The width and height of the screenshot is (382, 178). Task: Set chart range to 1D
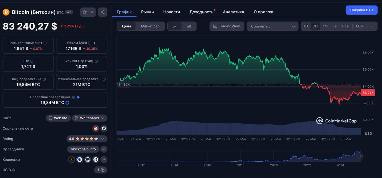click(x=306, y=26)
